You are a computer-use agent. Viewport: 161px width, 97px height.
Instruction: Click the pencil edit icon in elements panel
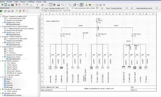pos(20,11)
